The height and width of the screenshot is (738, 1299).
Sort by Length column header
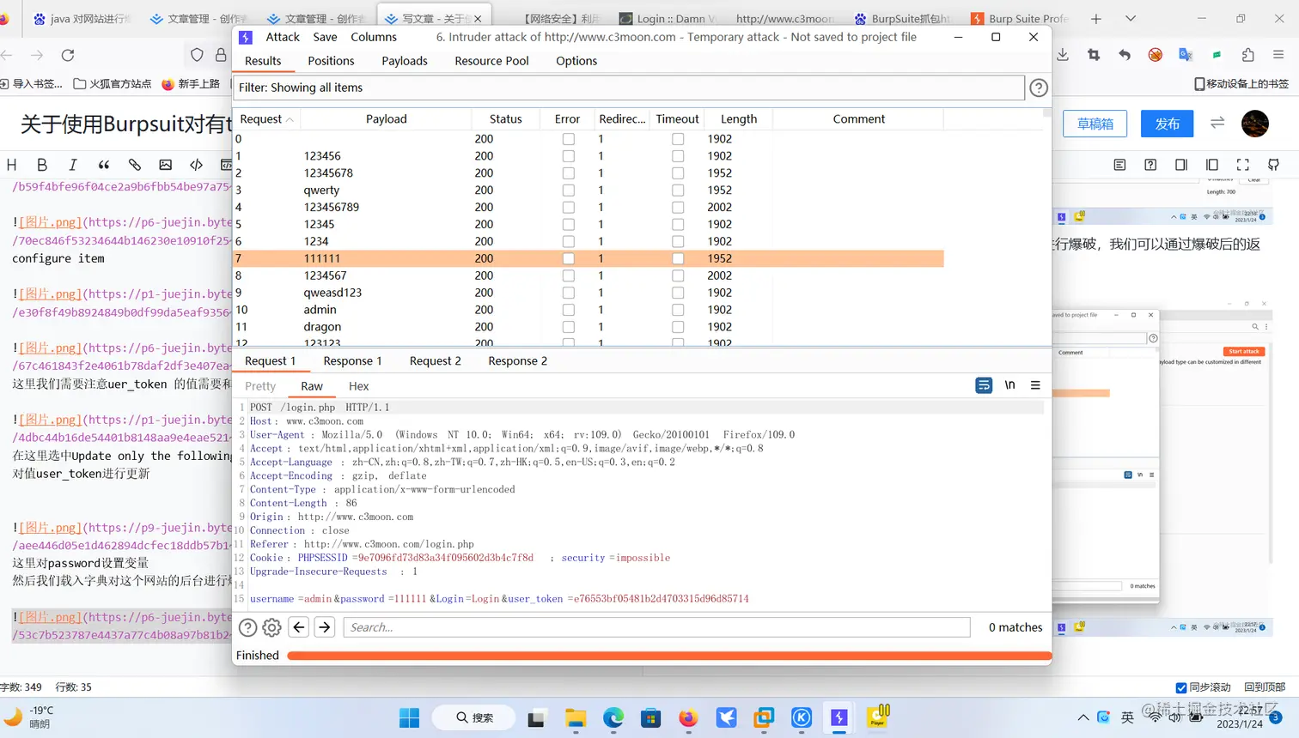pyautogui.click(x=739, y=119)
